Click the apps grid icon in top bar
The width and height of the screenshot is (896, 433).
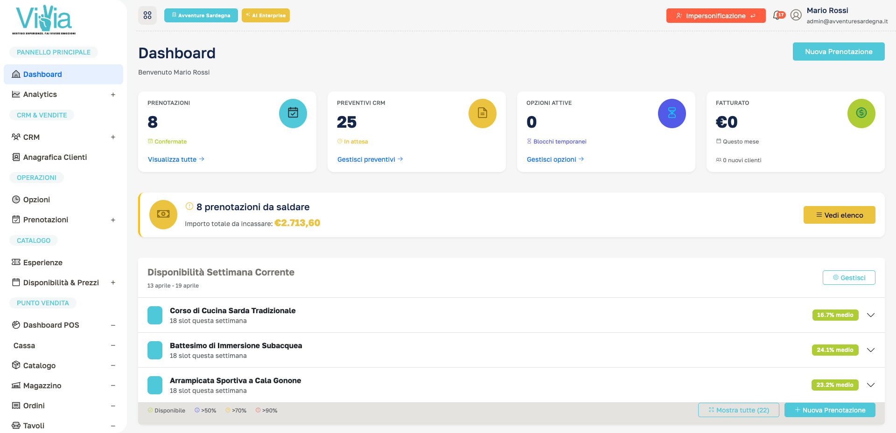pyautogui.click(x=147, y=15)
